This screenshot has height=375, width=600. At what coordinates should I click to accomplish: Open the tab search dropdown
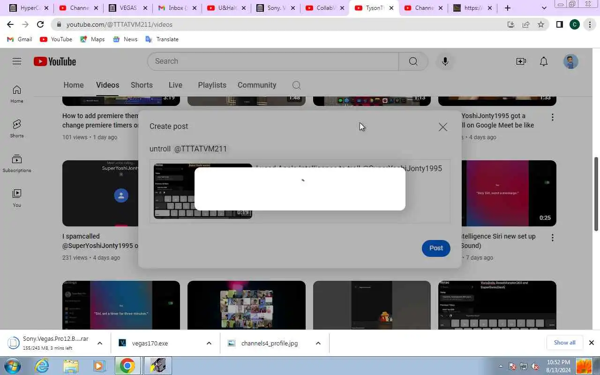point(544,8)
